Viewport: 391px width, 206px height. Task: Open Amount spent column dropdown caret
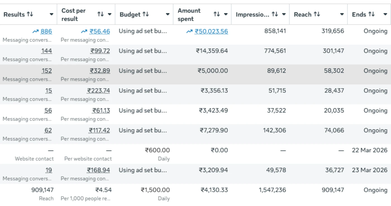click(226, 14)
